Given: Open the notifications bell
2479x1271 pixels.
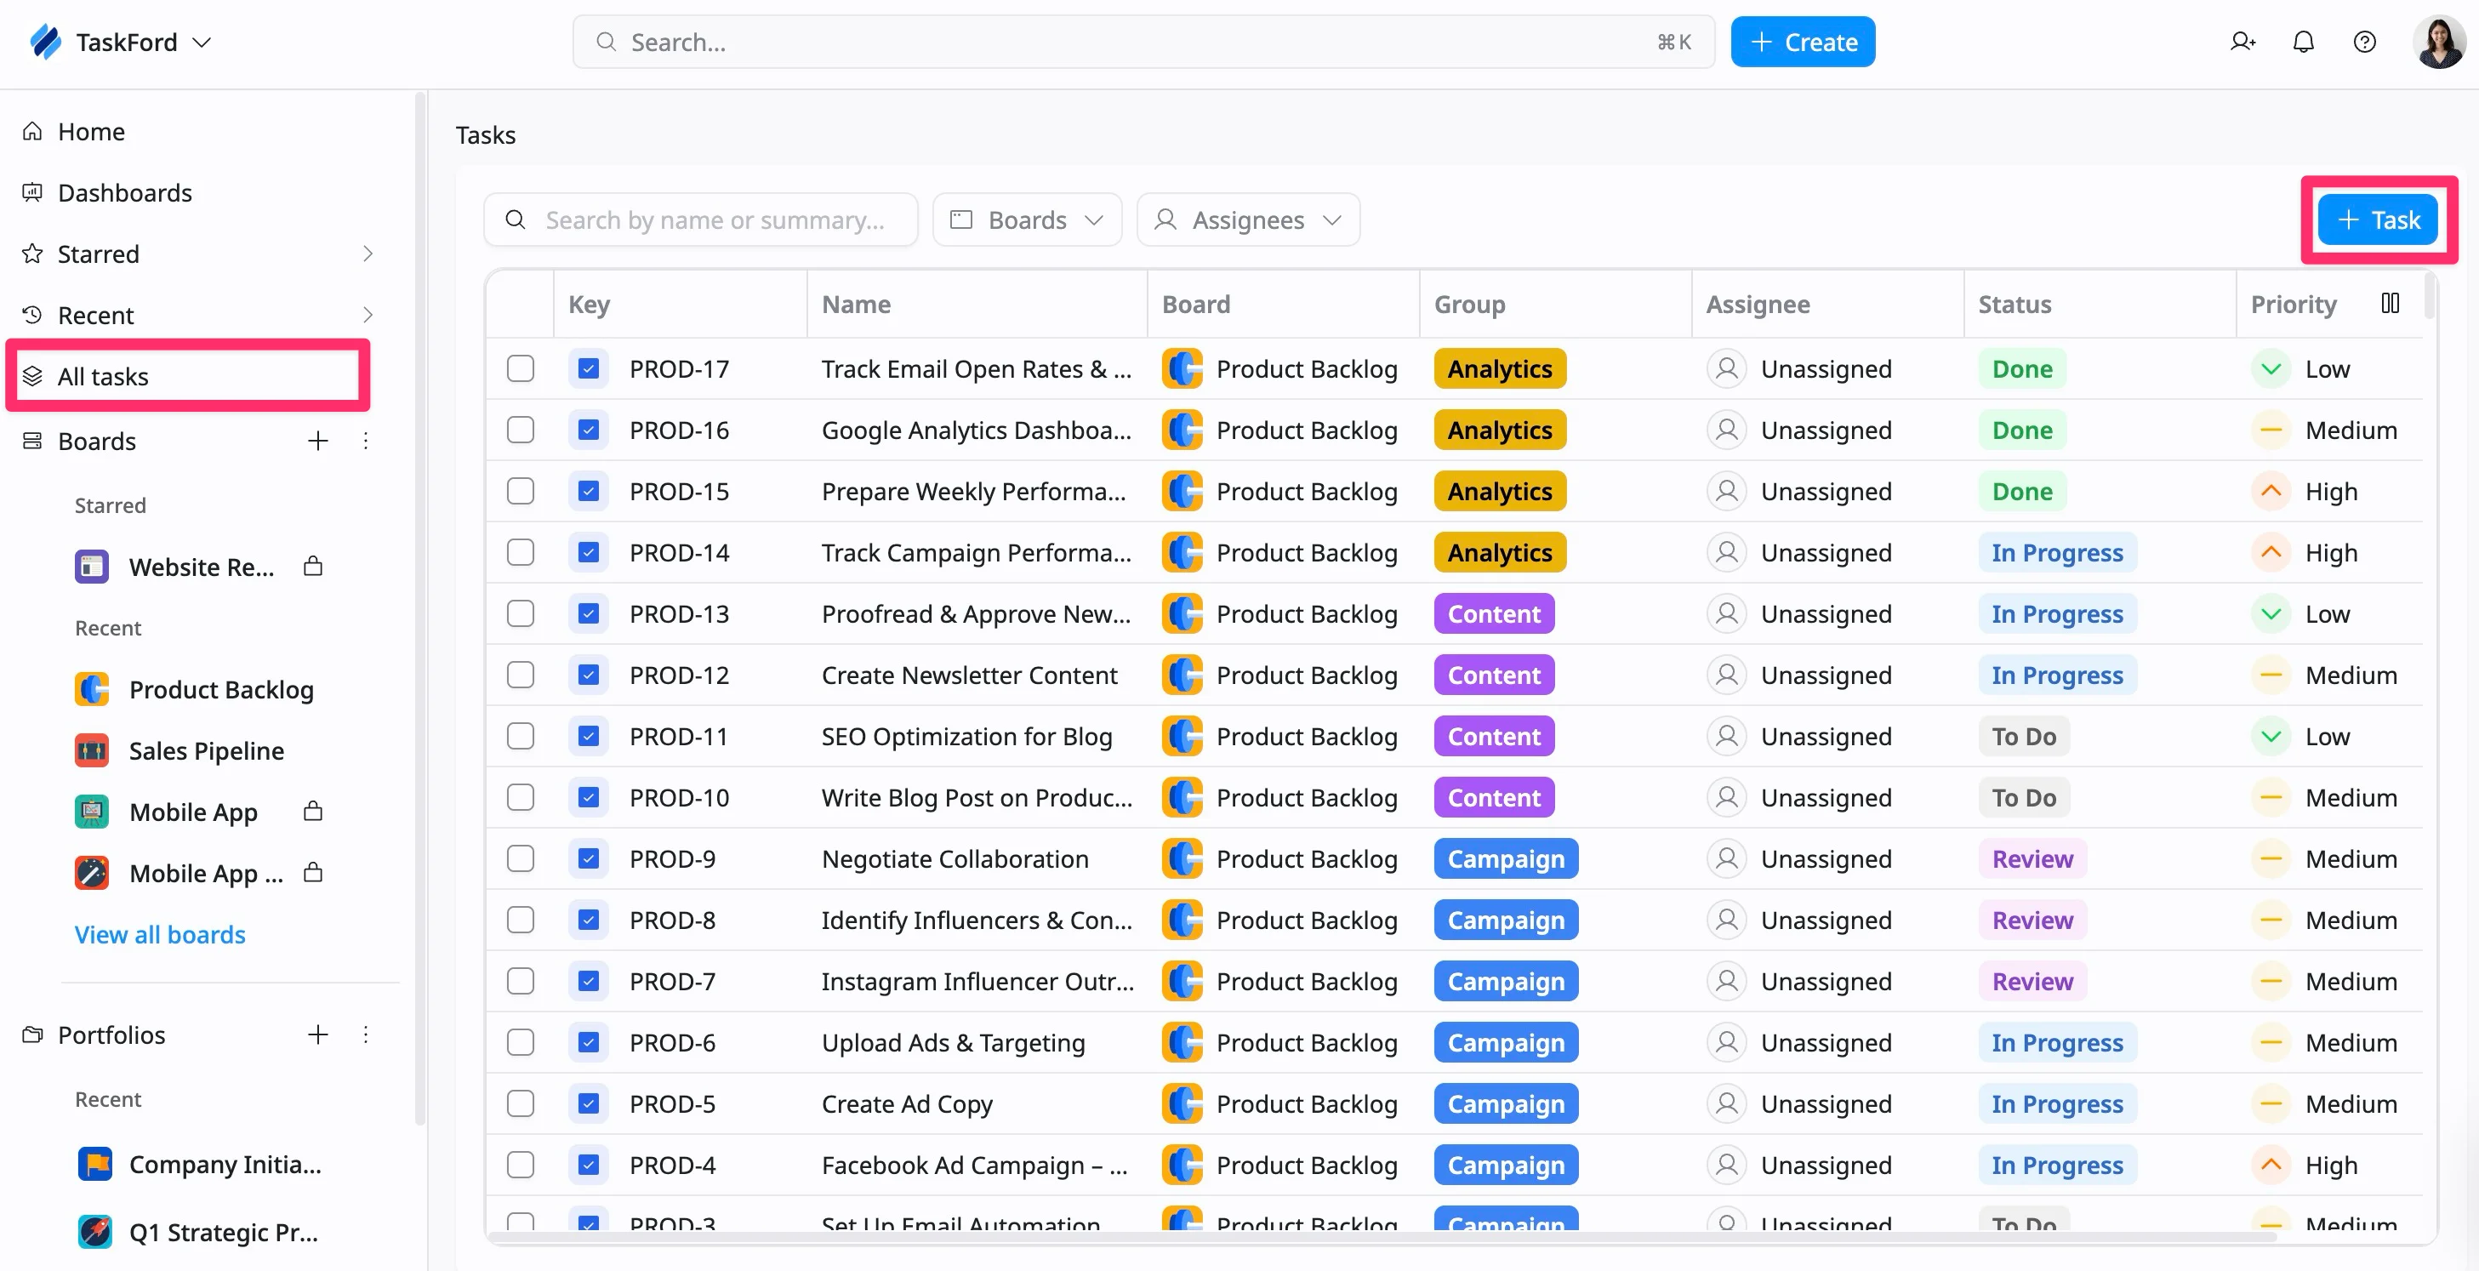Looking at the screenshot, I should coord(2303,43).
